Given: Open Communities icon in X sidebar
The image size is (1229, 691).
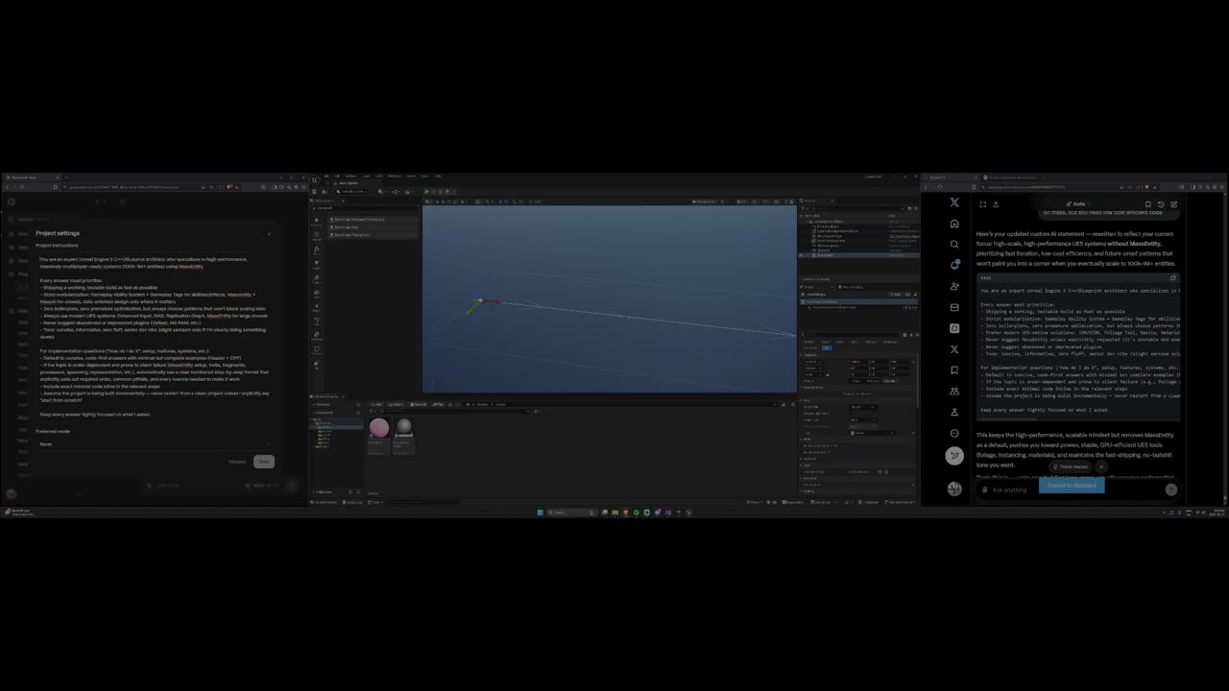Looking at the screenshot, I should click(953, 392).
